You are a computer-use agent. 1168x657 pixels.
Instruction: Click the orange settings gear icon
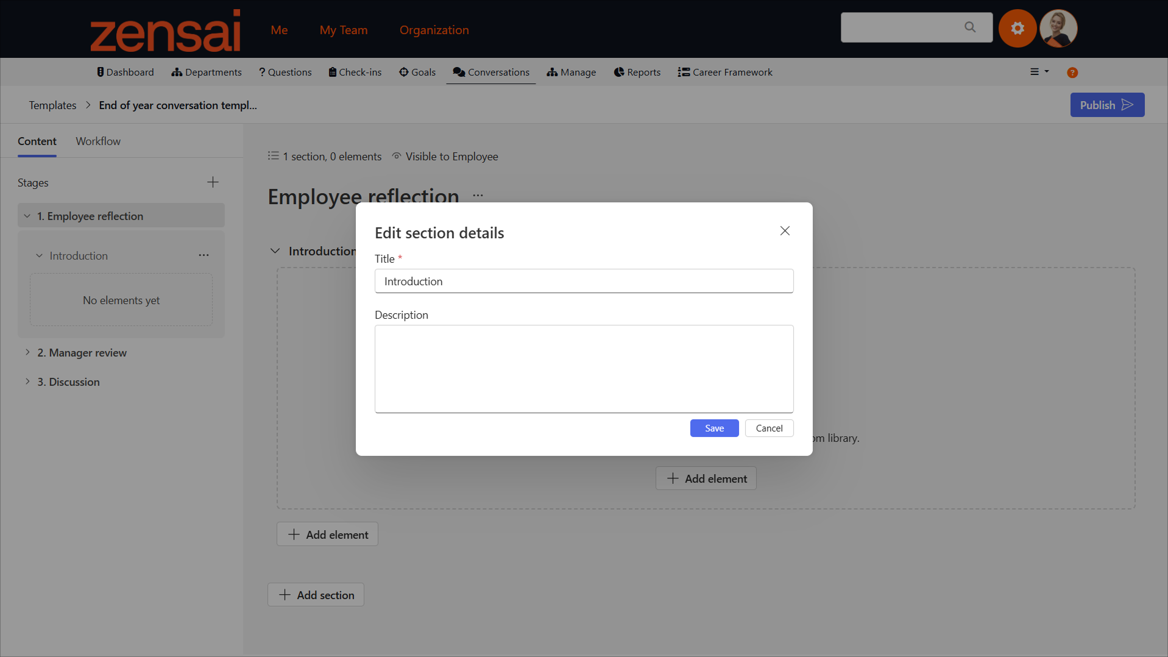click(1017, 28)
